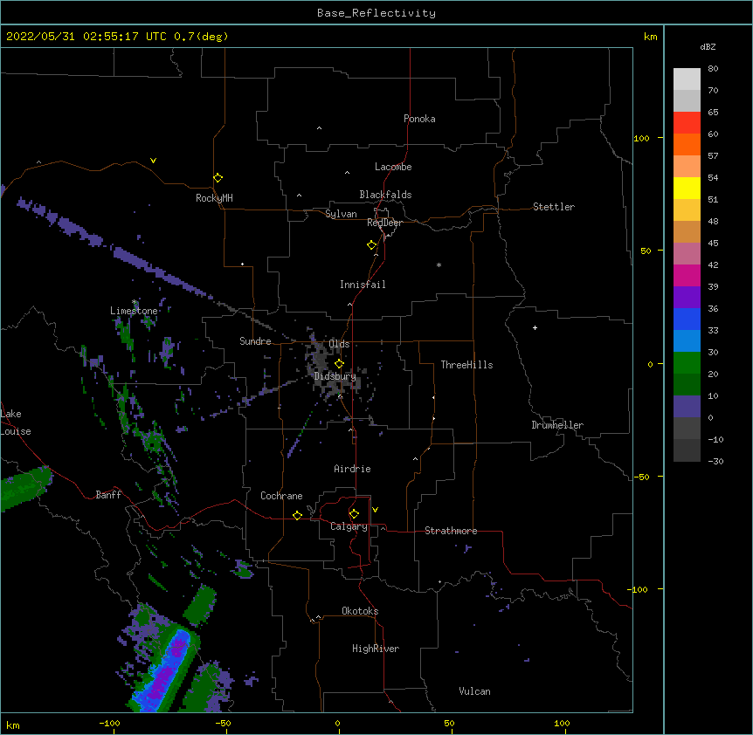Image resolution: width=753 pixels, height=735 pixels.
Task: Click the red 65 dBZ legend swatch
Action: pyautogui.click(x=687, y=122)
